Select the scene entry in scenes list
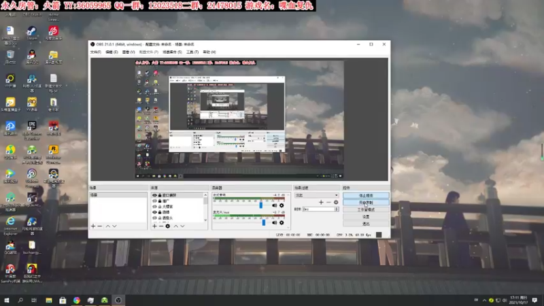This screenshot has height=306, width=544. [118, 195]
